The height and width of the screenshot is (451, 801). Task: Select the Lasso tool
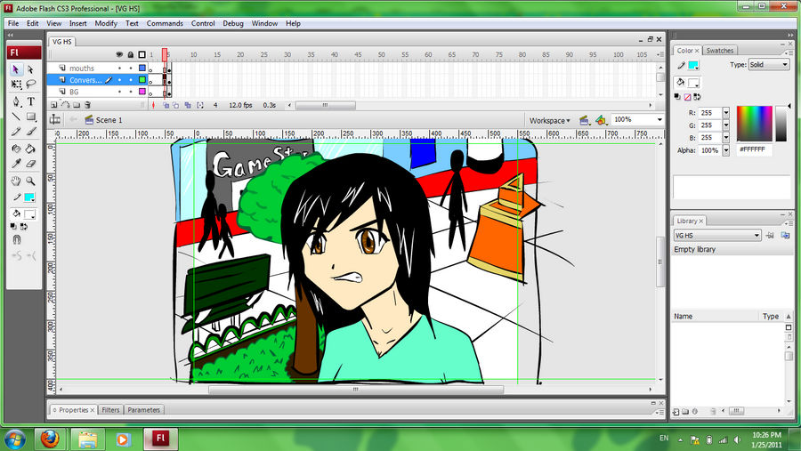(30, 84)
